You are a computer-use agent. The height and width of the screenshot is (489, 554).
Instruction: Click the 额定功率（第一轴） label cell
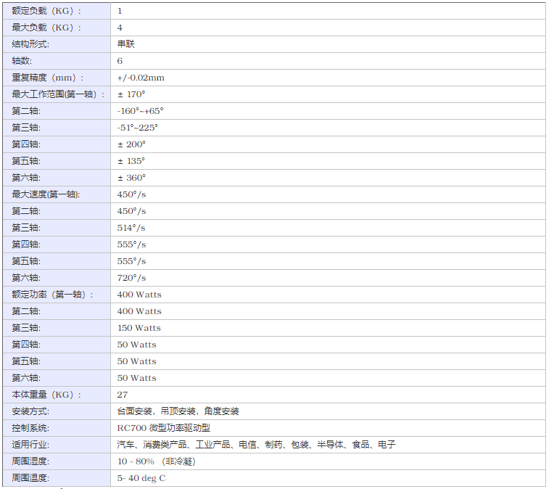click(53, 295)
